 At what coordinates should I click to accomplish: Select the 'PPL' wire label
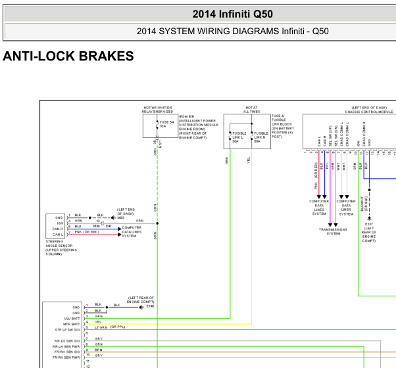coord(327,166)
